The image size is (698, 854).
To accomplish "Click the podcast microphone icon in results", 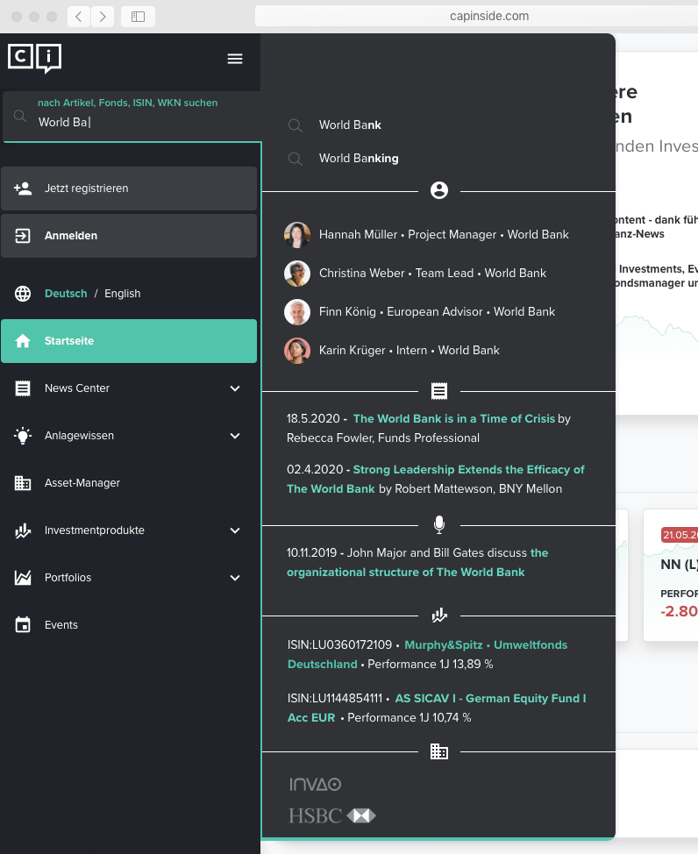I will click(x=439, y=524).
